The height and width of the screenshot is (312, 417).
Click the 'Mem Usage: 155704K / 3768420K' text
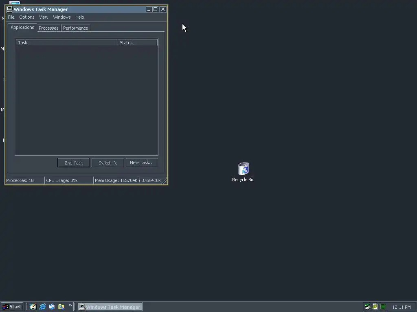point(127,180)
